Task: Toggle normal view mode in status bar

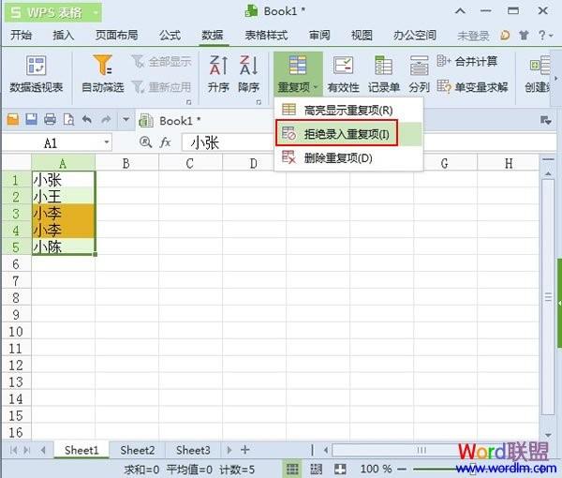Action: pos(293,468)
